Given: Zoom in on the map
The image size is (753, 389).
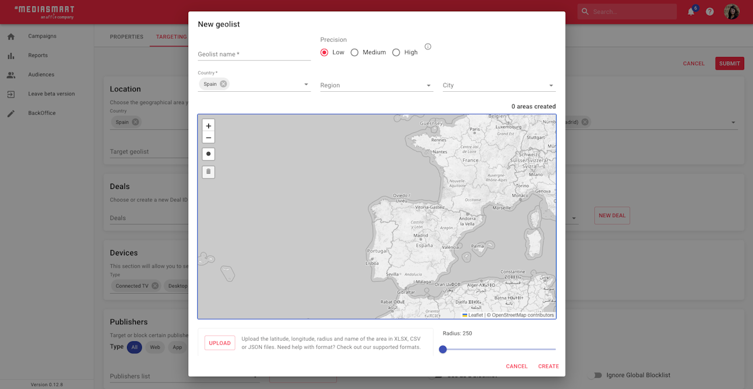Looking at the screenshot, I should (208, 126).
